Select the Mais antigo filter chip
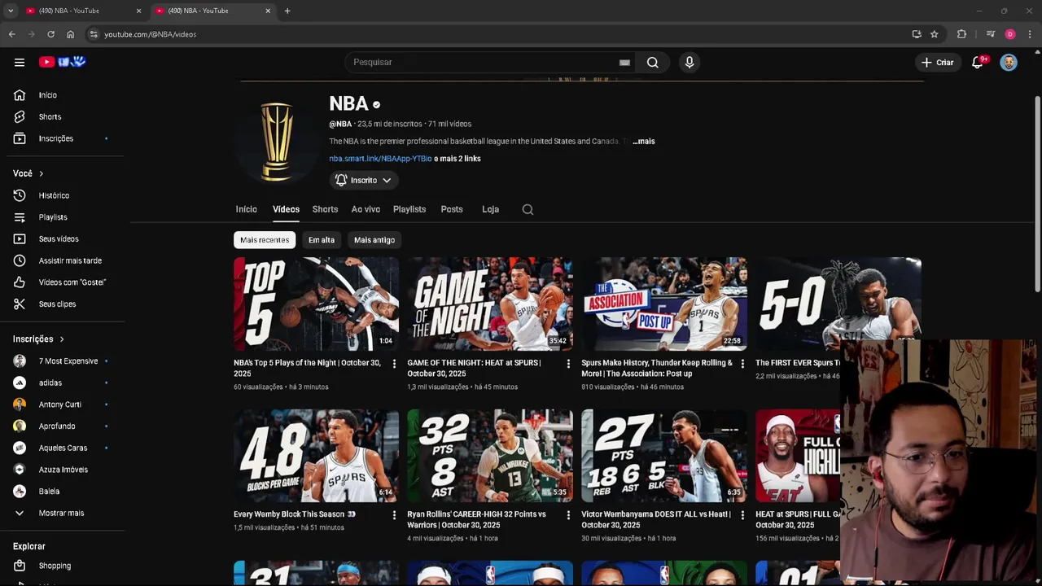The width and height of the screenshot is (1042, 586). click(x=374, y=240)
